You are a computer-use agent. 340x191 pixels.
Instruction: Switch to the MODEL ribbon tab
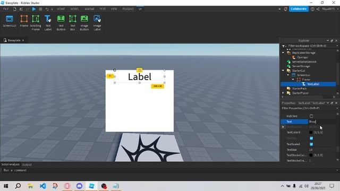click(x=74, y=9)
